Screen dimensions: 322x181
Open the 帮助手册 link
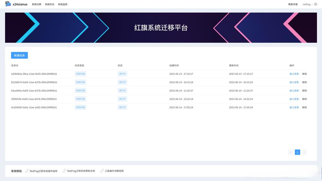pyautogui.click(x=293, y=4)
